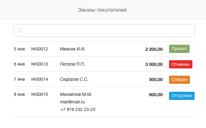
Task: Select customer Иванов И.И.
Action: click(x=73, y=49)
